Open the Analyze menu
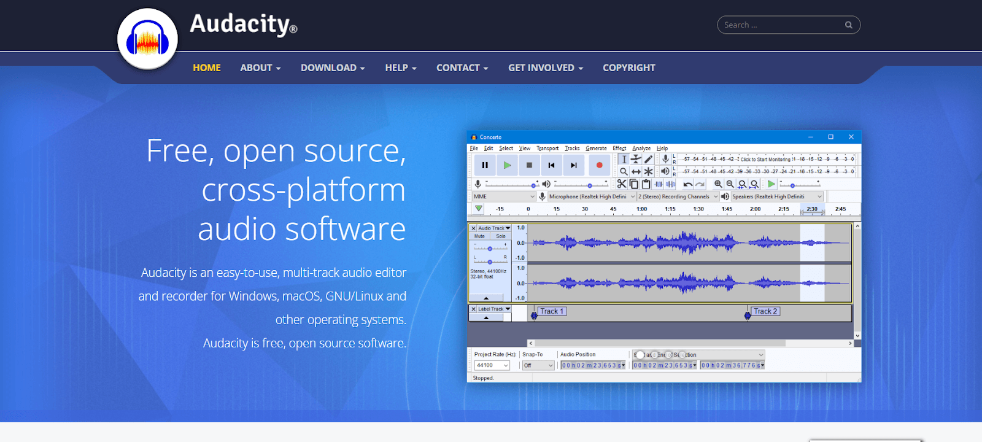The width and height of the screenshot is (982, 442). point(641,148)
